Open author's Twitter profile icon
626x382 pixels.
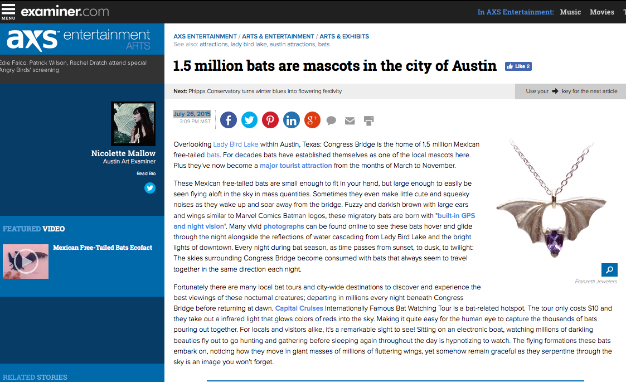pyautogui.click(x=149, y=188)
